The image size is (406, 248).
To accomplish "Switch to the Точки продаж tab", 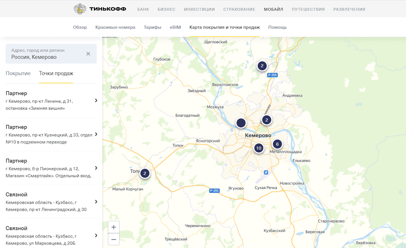I will coord(56,73).
